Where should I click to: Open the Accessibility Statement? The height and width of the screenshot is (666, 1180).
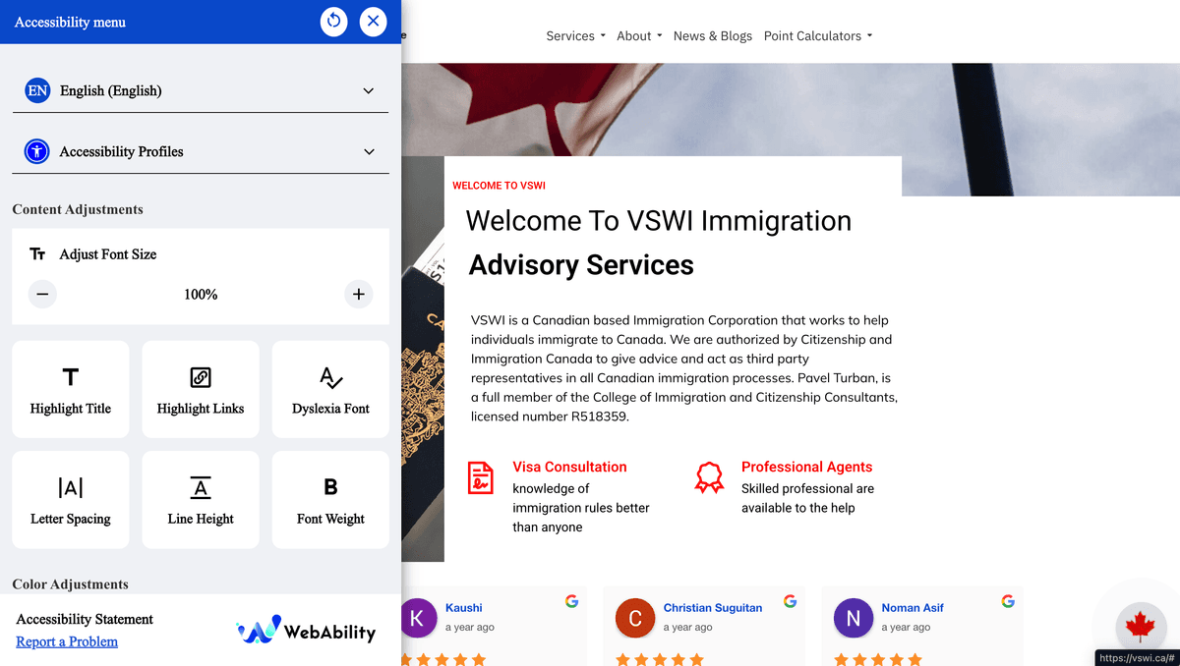click(x=85, y=619)
